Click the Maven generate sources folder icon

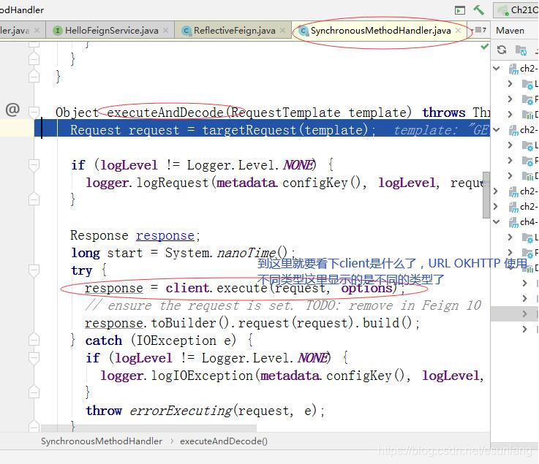(x=521, y=50)
